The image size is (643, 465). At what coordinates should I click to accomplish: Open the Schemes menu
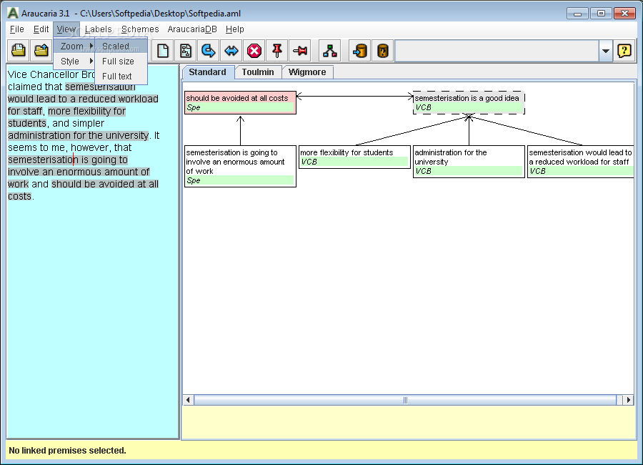click(140, 29)
